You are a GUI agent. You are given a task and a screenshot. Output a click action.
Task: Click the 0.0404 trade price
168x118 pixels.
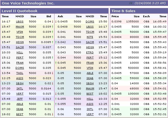pyautogui.click(x=116, y=37)
